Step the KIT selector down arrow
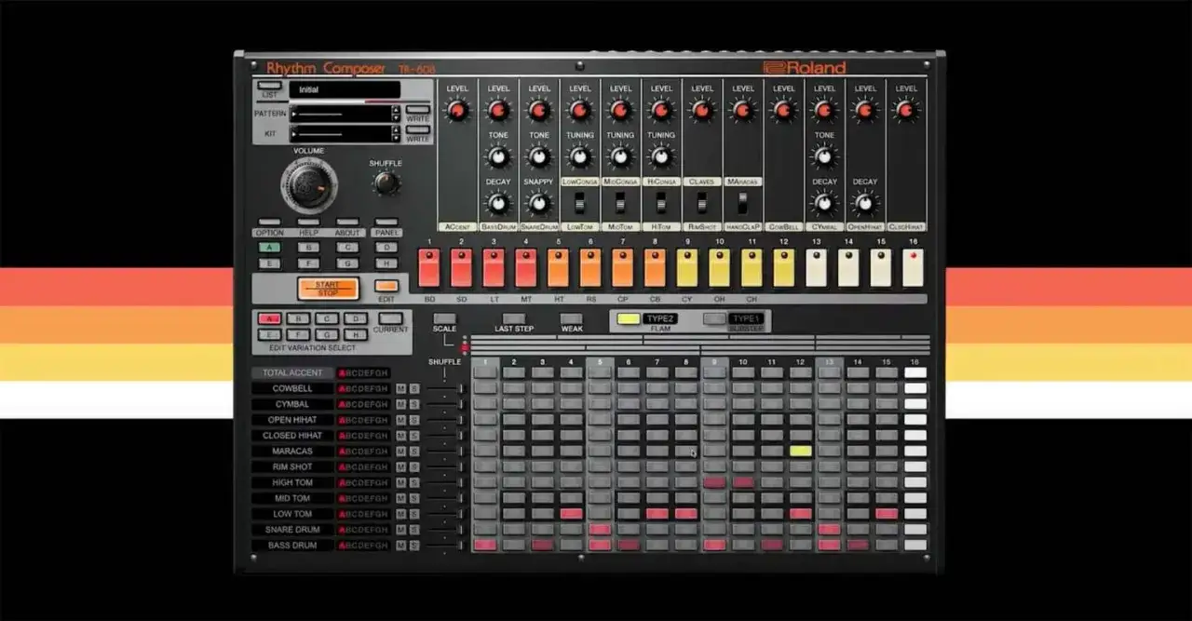 click(x=396, y=139)
